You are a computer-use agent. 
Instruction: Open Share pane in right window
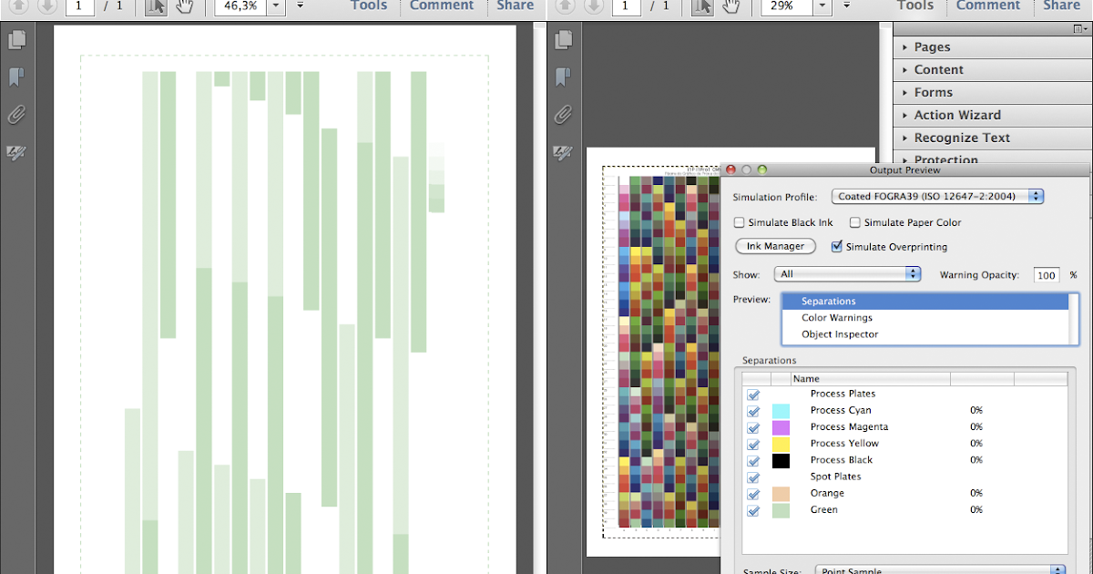(1062, 5)
